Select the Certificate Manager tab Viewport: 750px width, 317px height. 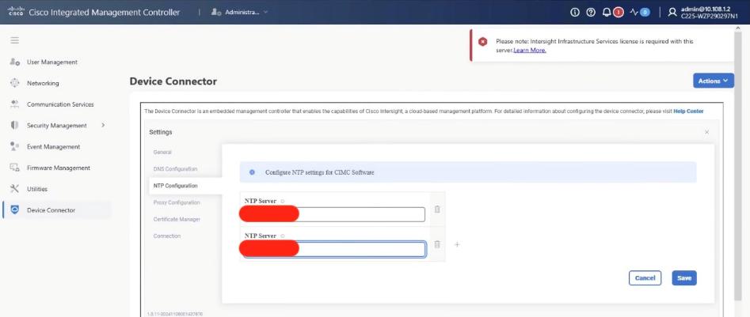tap(177, 219)
